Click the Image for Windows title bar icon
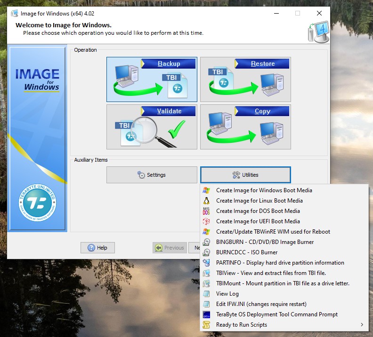Screen dimensions: 373x337 [15, 13]
